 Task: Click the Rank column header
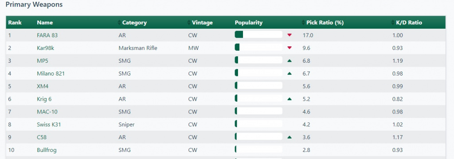coord(15,23)
